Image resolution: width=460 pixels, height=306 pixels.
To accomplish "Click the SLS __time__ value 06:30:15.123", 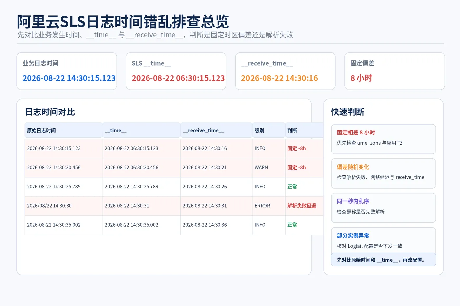I will 178,78.
